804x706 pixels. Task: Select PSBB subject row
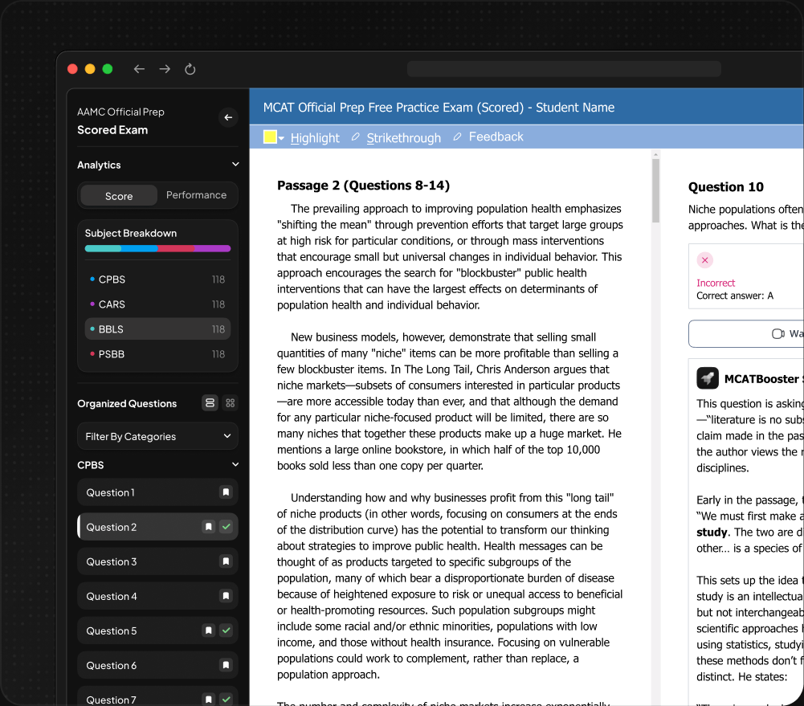(x=157, y=354)
